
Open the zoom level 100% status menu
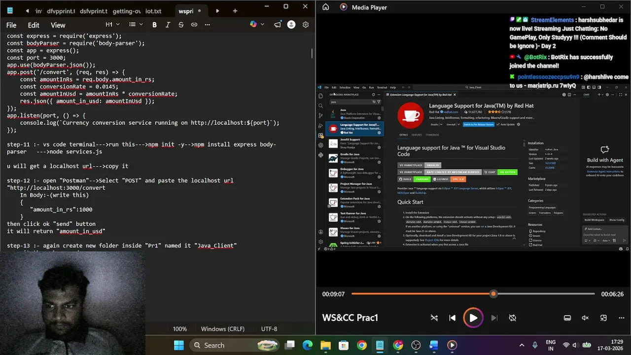click(180, 329)
